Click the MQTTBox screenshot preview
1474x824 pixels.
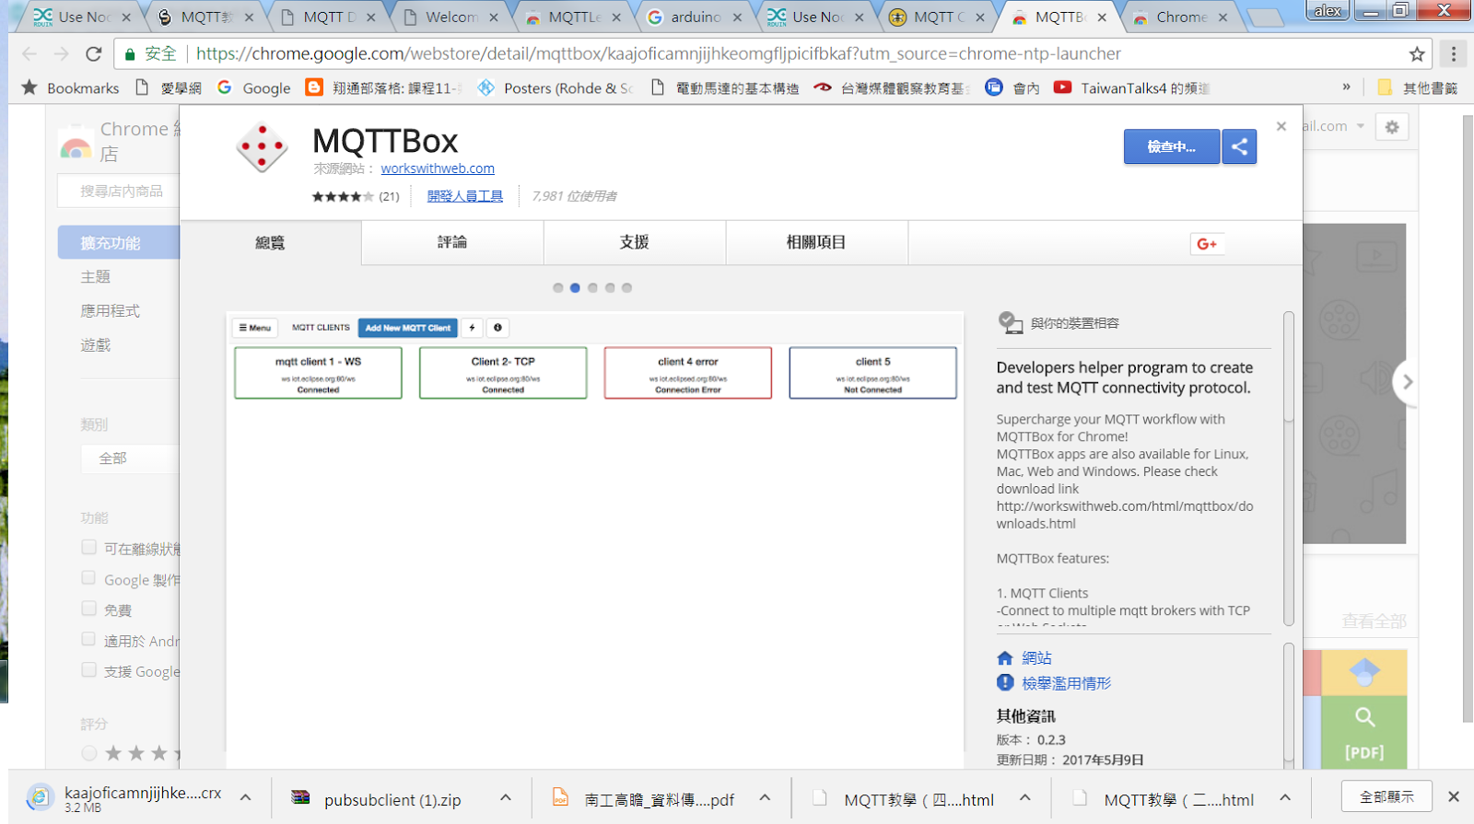pos(595,540)
